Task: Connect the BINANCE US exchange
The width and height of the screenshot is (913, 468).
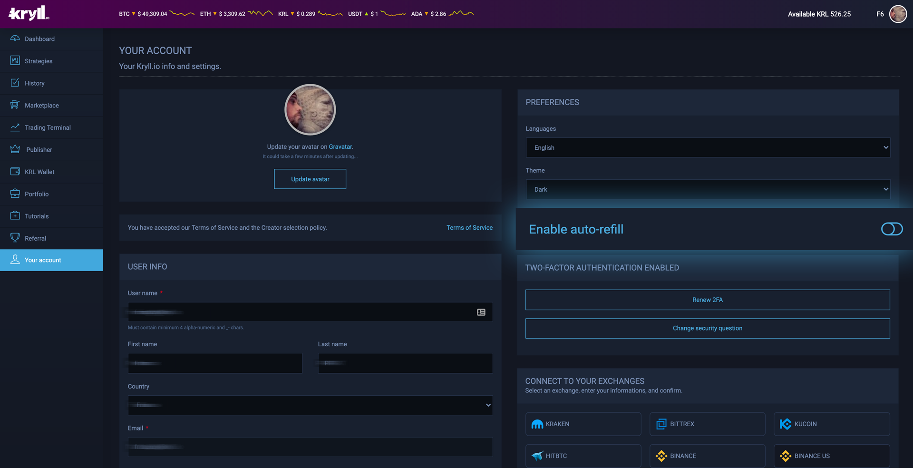Action: (832, 456)
